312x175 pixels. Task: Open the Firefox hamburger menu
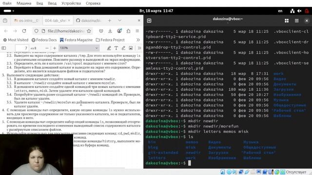(x=137, y=31)
